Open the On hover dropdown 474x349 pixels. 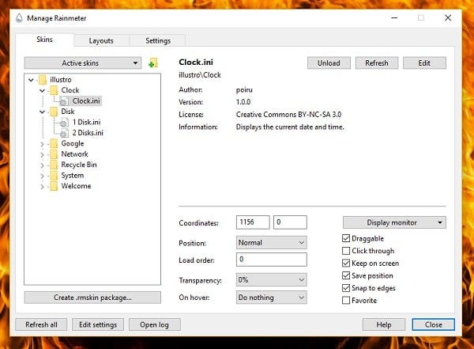(x=272, y=298)
